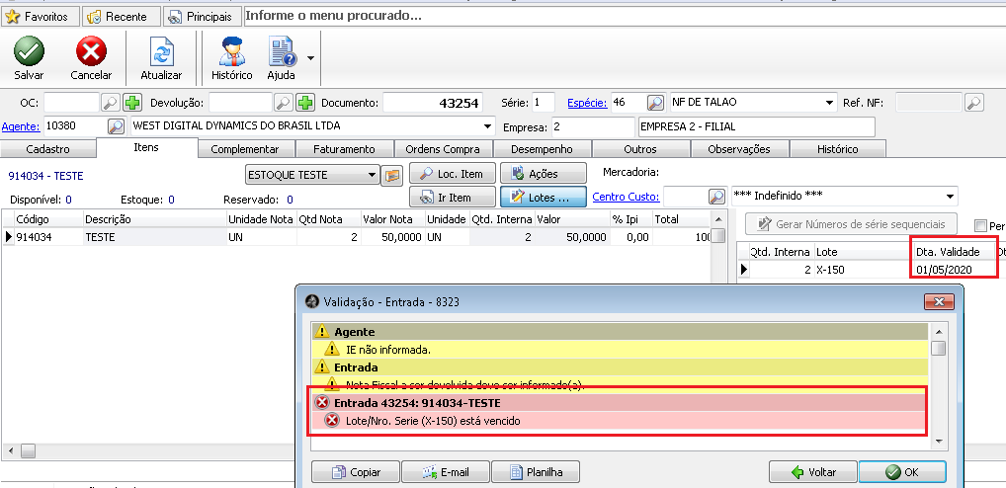This screenshot has width=1006, height=488.
Task: Open the Histórico toolbar icon
Action: click(x=231, y=52)
